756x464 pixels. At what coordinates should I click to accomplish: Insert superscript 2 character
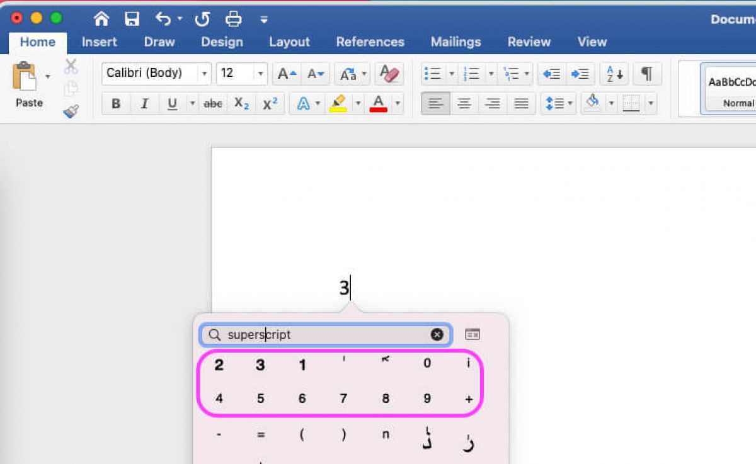click(219, 365)
